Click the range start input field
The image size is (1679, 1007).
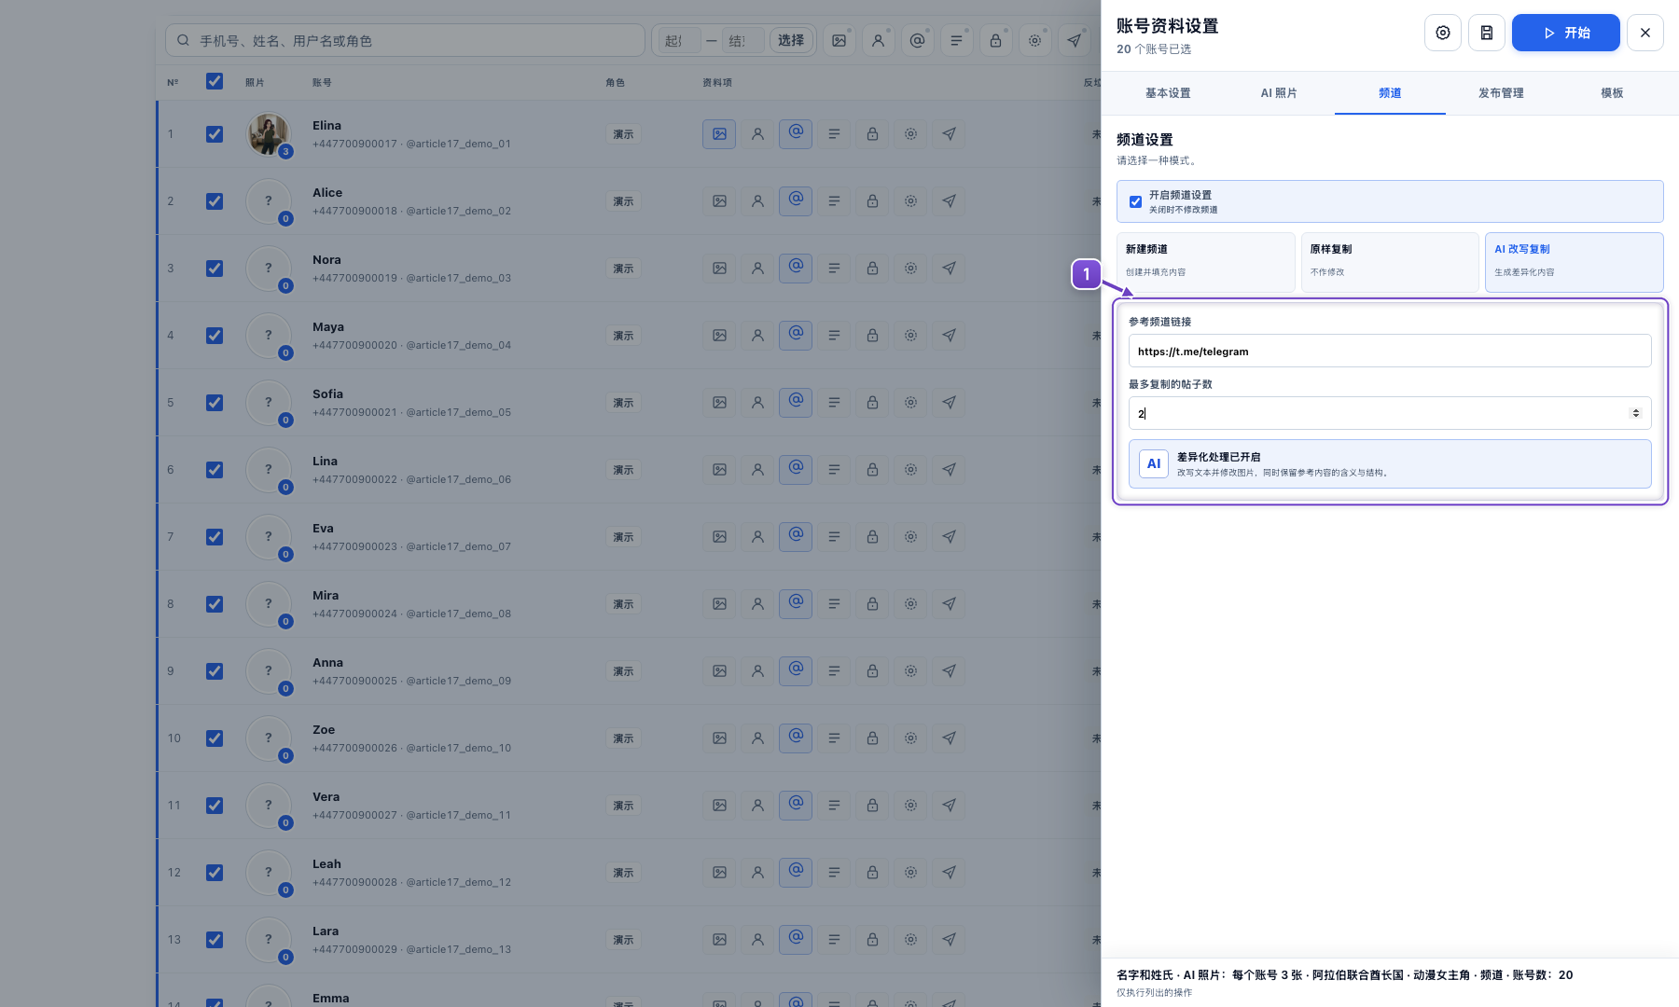coord(679,40)
